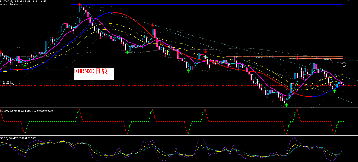The width and height of the screenshot is (358, 162).
Task: Click the red down arrow on the orange resistance line
Action: tap(297, 58)
